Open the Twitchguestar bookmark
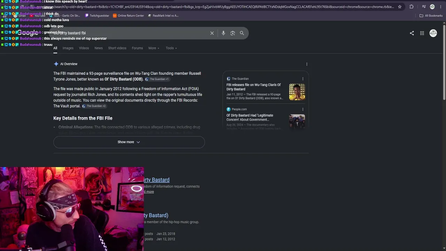The image size is (446, 251). 97,16
